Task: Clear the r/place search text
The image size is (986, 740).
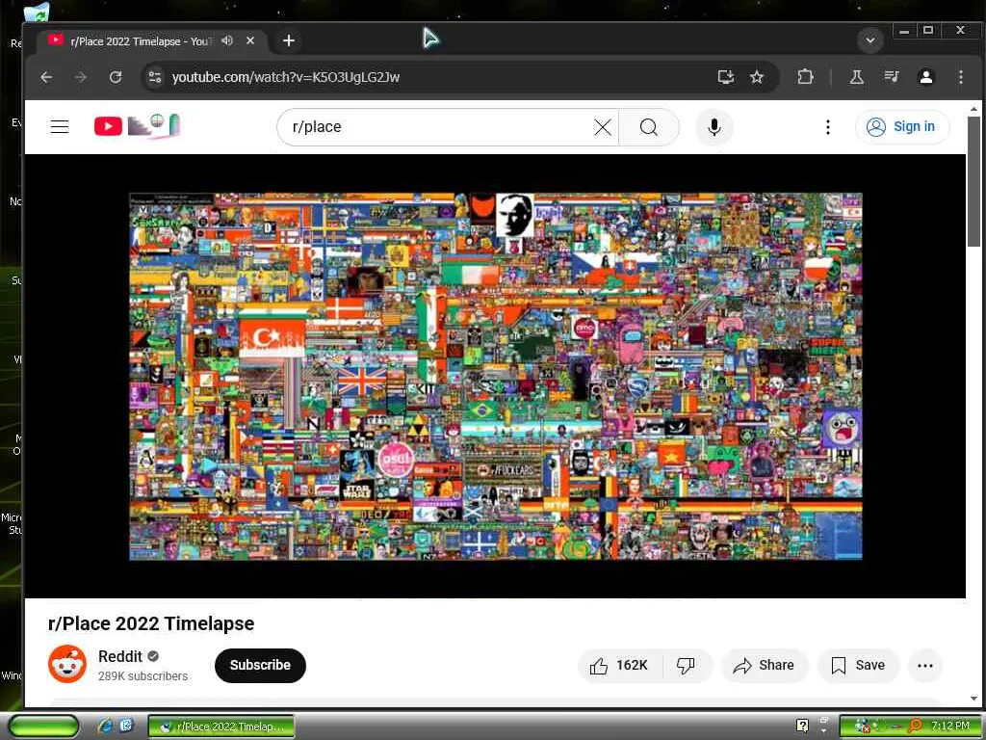Action: coord(602,127)
